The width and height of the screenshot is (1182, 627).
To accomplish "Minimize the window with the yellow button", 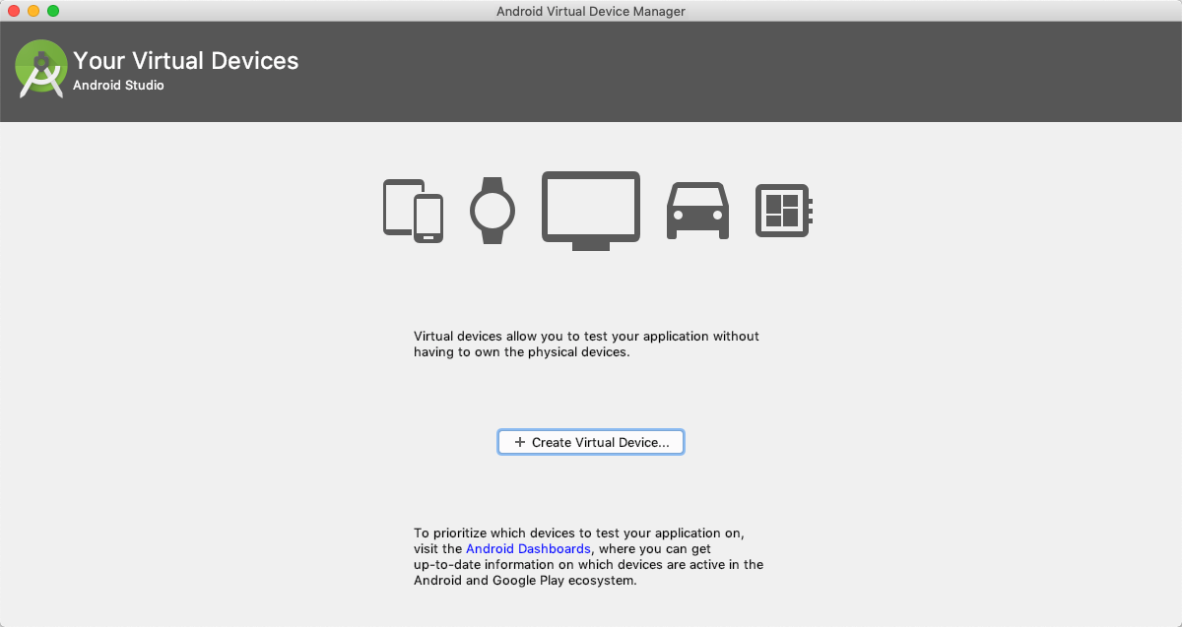I will 33,11.
